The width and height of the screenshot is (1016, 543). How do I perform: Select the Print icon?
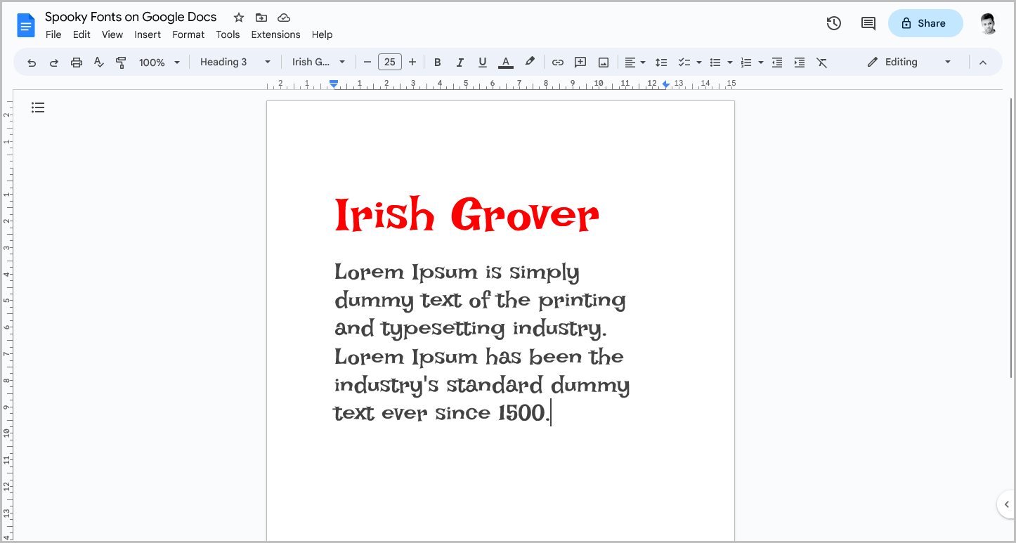[x=76, y=62]
